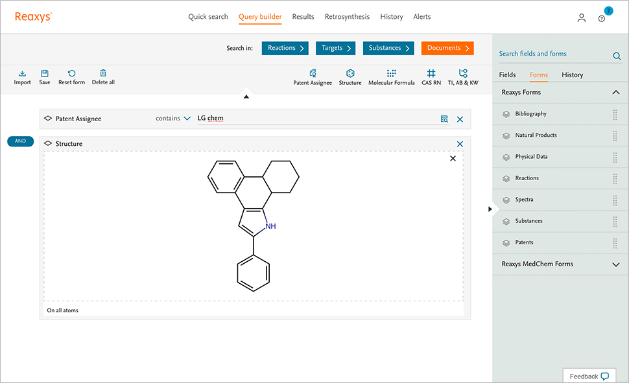This screenshot has height=383, width=629.
Task: Select the Reset form icon
Action: [71, 77]
